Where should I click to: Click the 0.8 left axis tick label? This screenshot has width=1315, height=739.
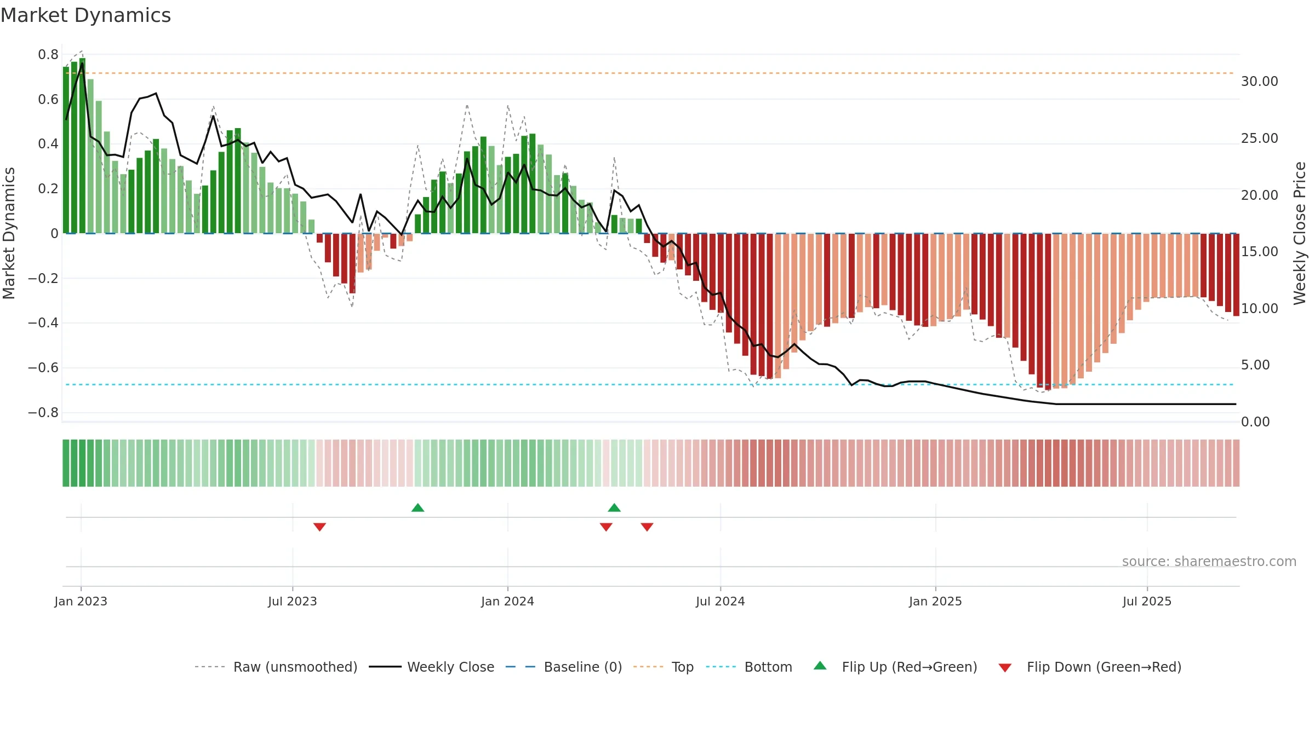coord(48,55)
